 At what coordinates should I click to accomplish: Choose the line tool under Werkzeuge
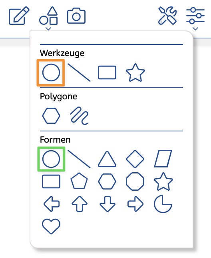click(79, 73)
